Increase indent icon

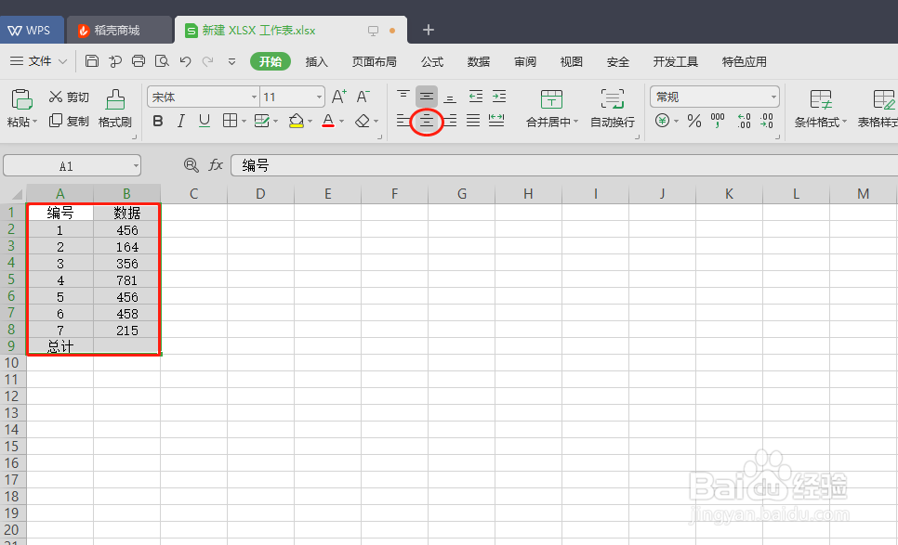tap(499, 97)
